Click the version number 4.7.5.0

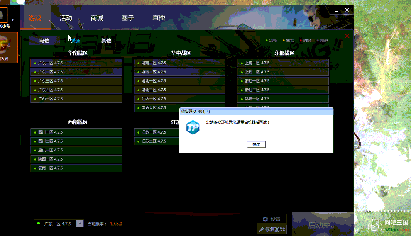115,224
